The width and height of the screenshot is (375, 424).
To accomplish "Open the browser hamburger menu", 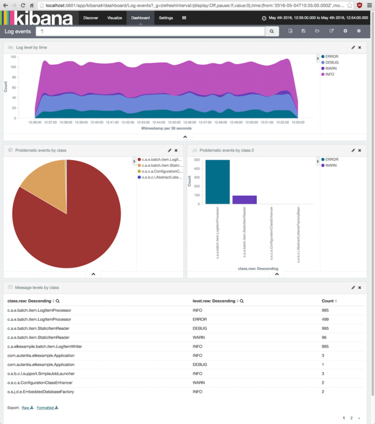I will click(369, 5).
